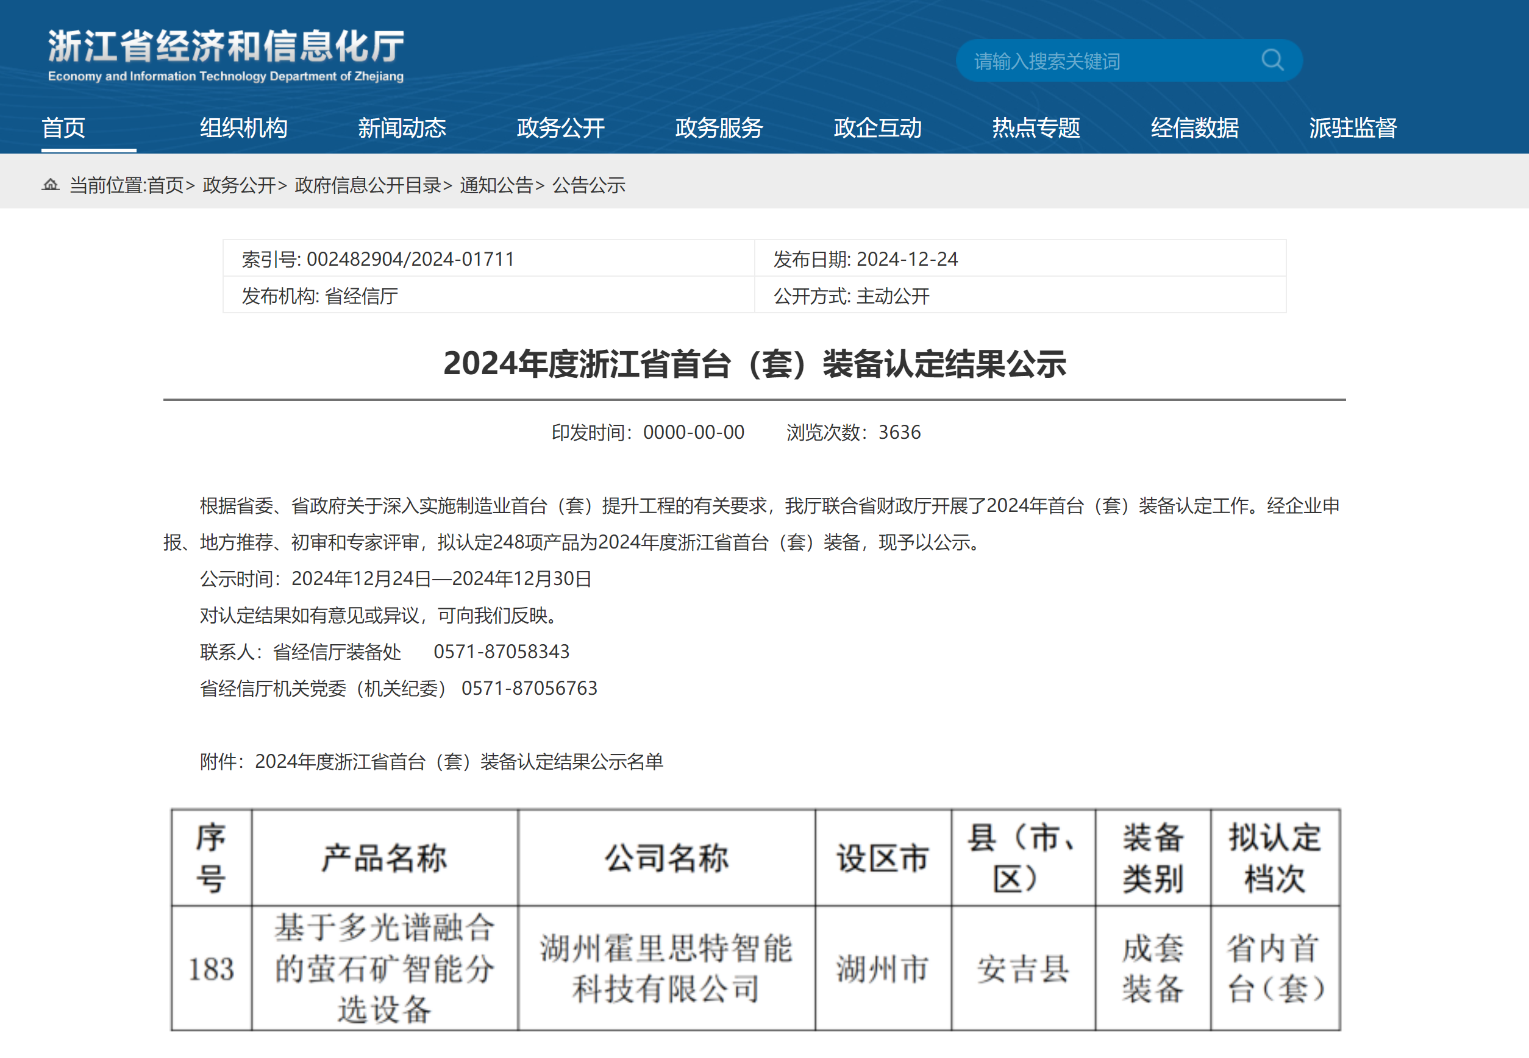Click 通知公告 breadcrumb link
The height and width of the screenshot is (1058, 1529).
tap(496, 185)
